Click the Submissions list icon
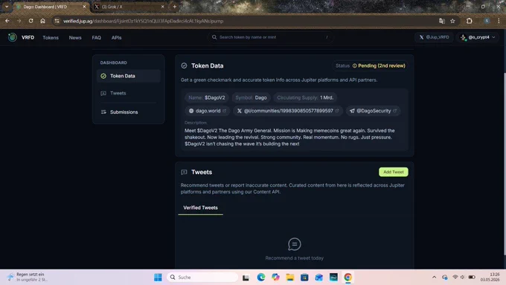Viewport: 506px width, 285px height. 103,112
